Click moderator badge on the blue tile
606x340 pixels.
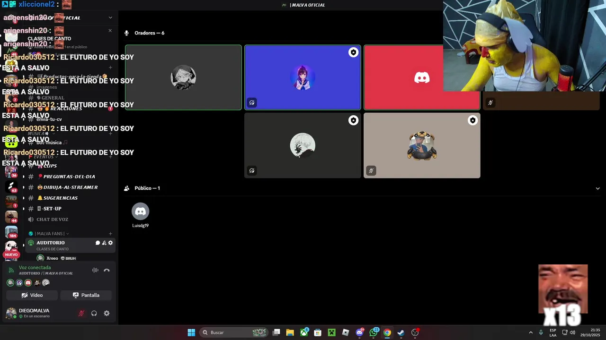click(x=353, y=52)
